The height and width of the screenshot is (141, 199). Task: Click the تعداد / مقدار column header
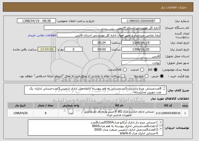pos(45,106)
